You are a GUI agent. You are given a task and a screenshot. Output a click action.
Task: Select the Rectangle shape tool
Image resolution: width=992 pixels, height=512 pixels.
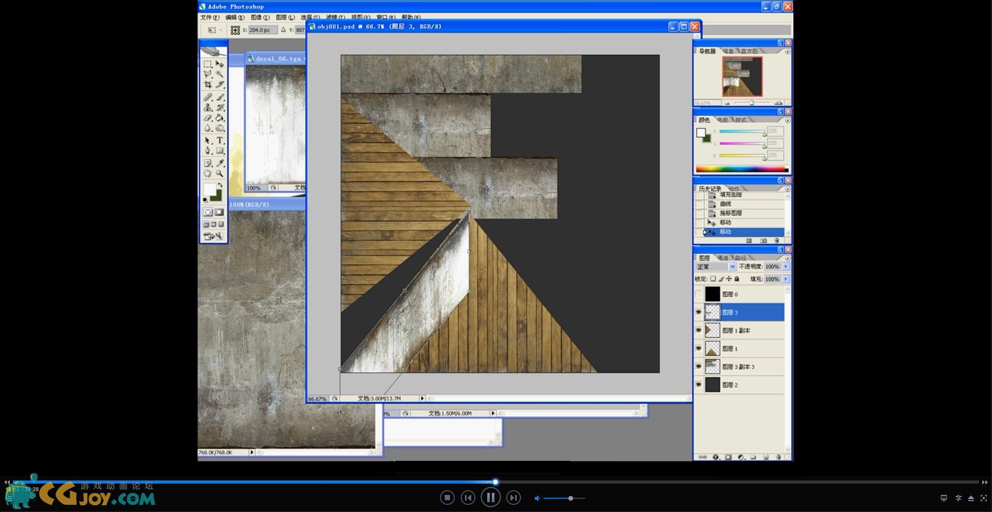(x=220, y=151)
